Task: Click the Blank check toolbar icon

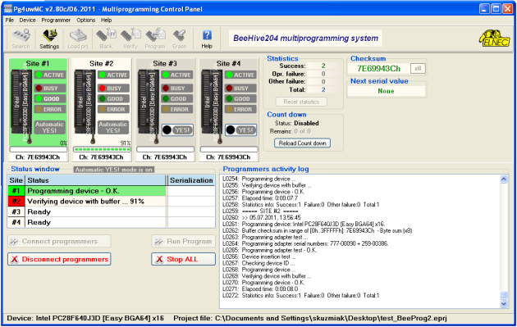Action: pyautogui.click(x=106, y=39)
